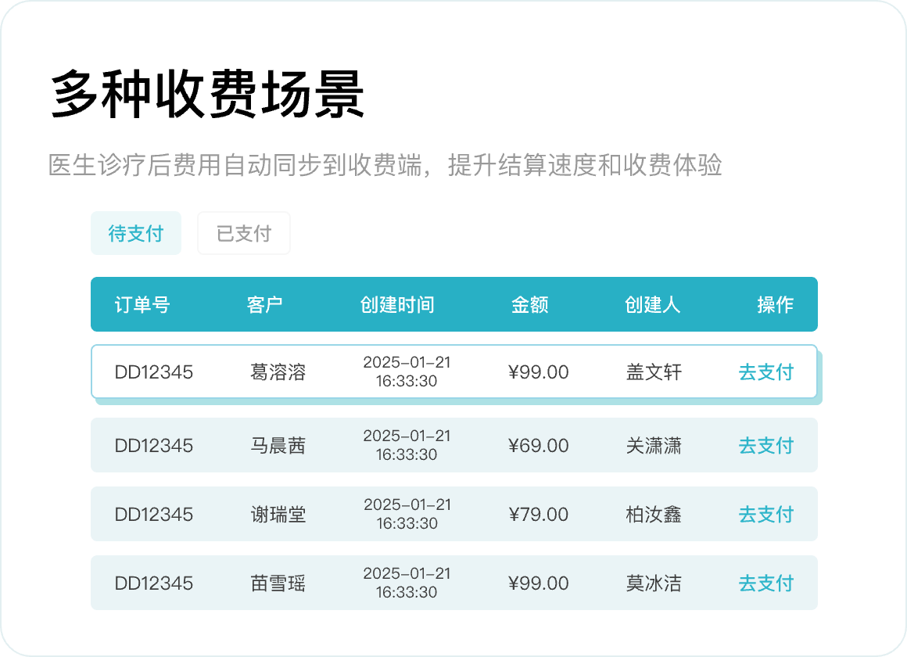The width and height of the screenshot is (907, 657).
Task: Click the 客户 column header
Action: pos(264,304)
